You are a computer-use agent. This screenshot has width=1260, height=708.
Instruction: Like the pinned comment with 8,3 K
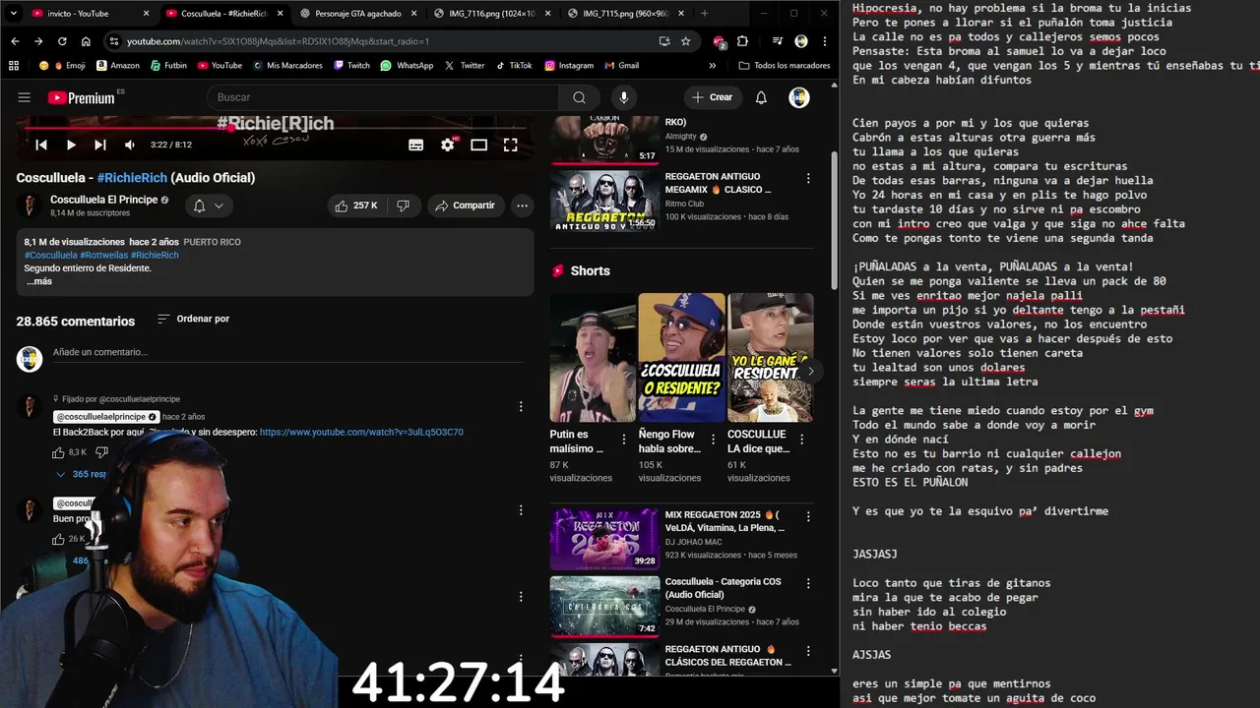coord(58,452)
